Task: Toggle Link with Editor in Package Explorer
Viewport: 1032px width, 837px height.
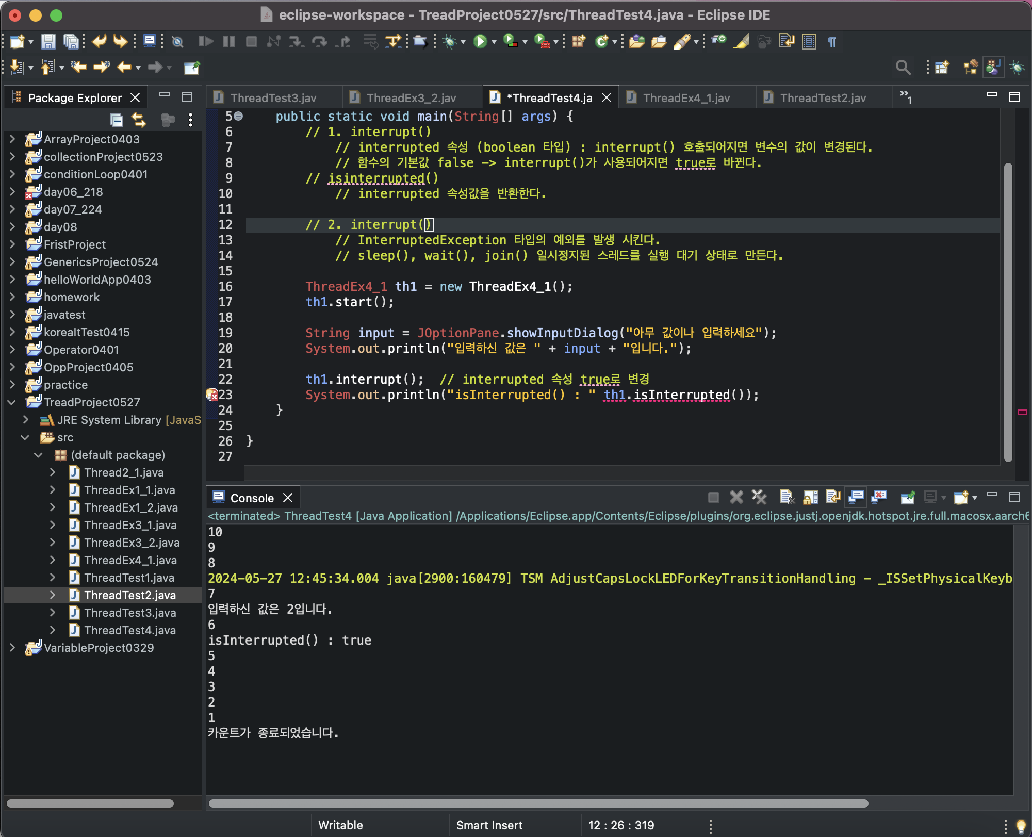Action: [x=139, y=120]
